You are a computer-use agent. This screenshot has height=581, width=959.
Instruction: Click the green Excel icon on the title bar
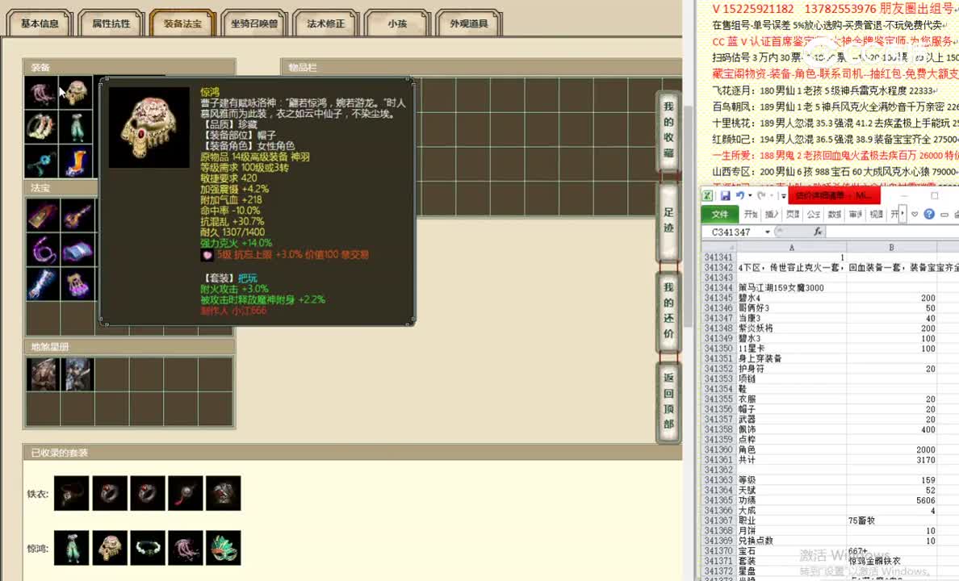(x=707, y=194)
